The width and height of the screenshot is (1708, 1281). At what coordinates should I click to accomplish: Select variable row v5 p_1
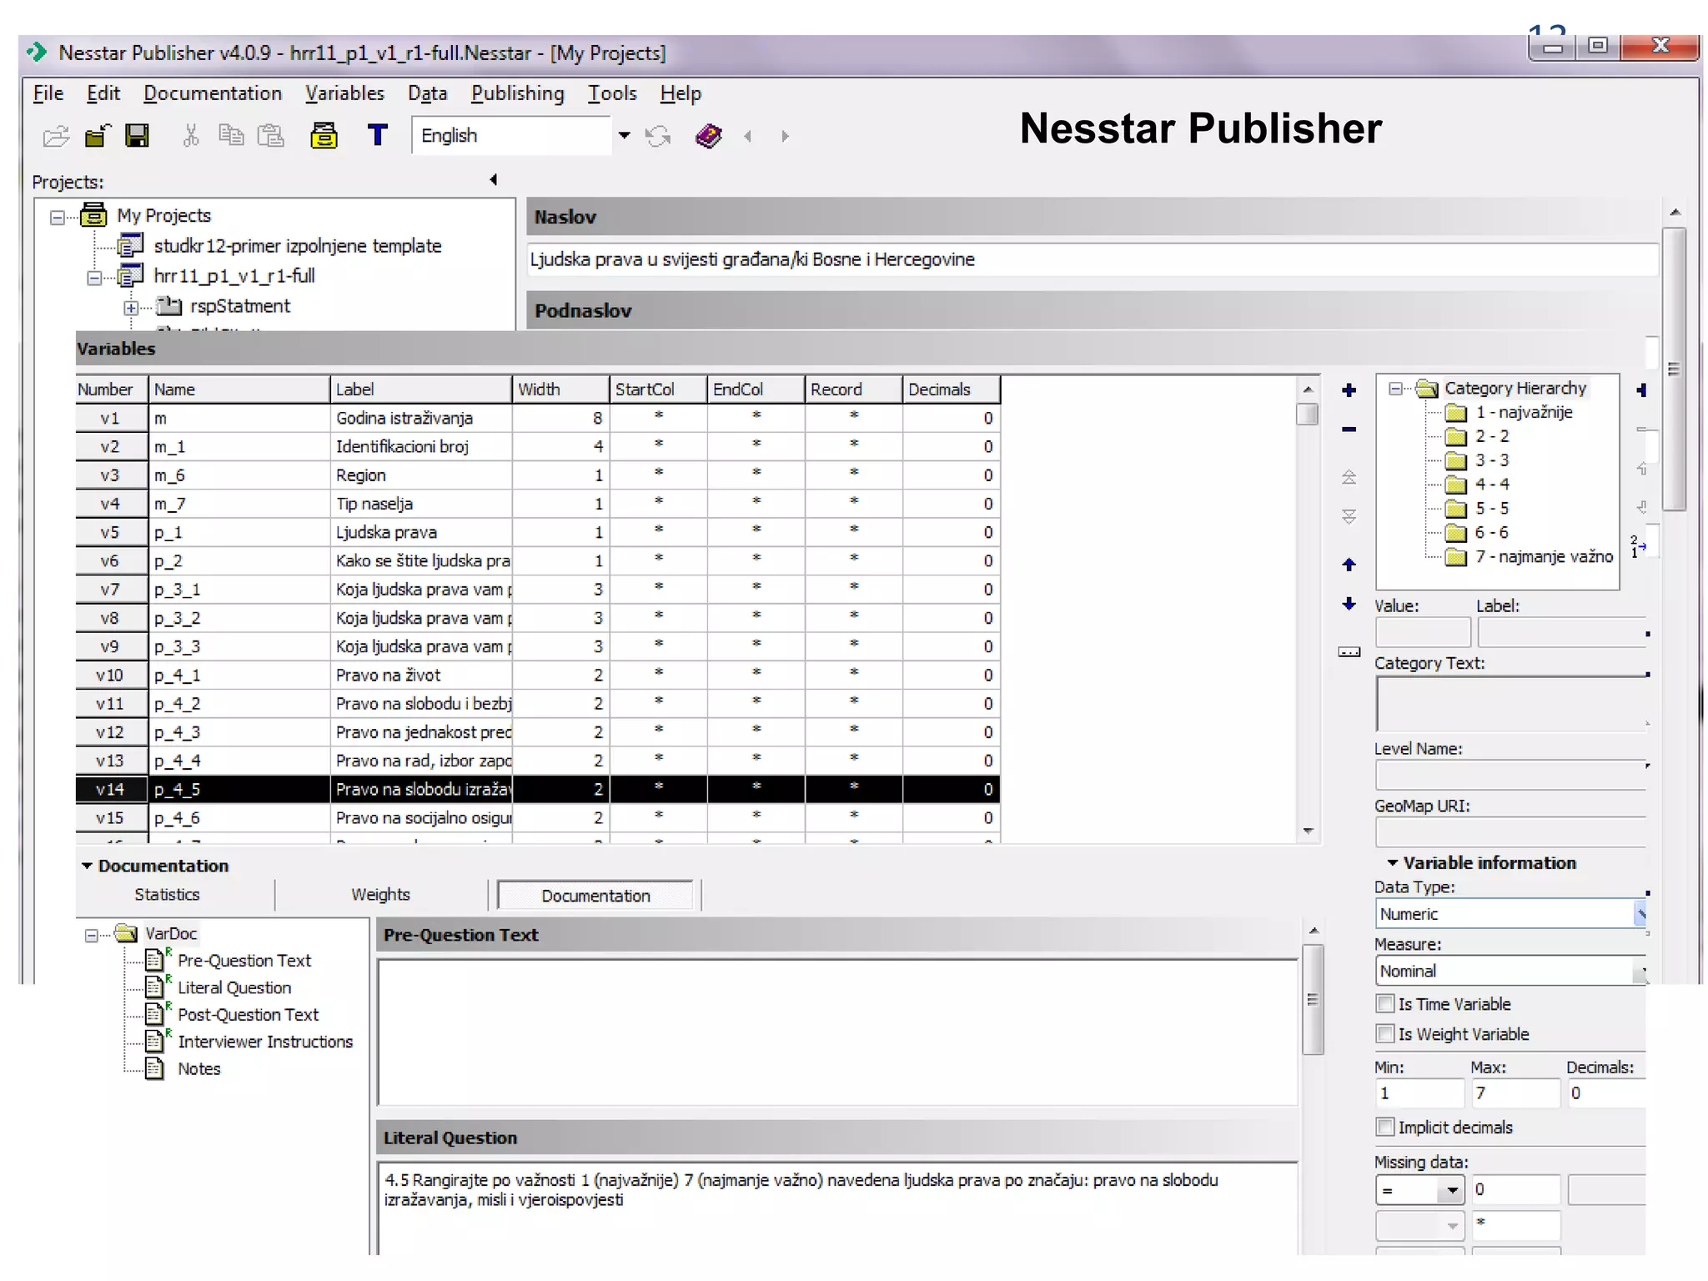[x=538, y=532]
